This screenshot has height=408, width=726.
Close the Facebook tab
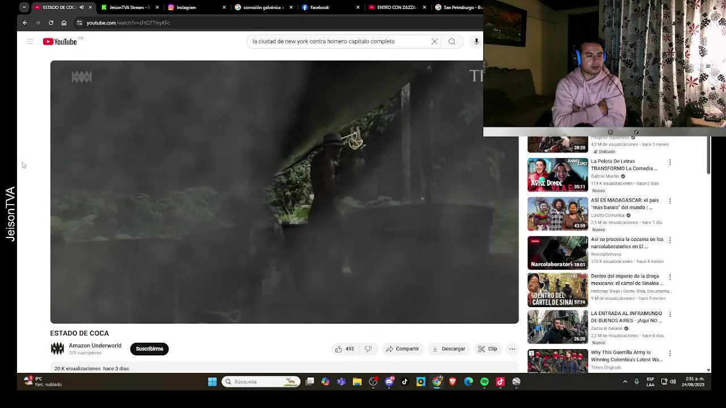358,7
